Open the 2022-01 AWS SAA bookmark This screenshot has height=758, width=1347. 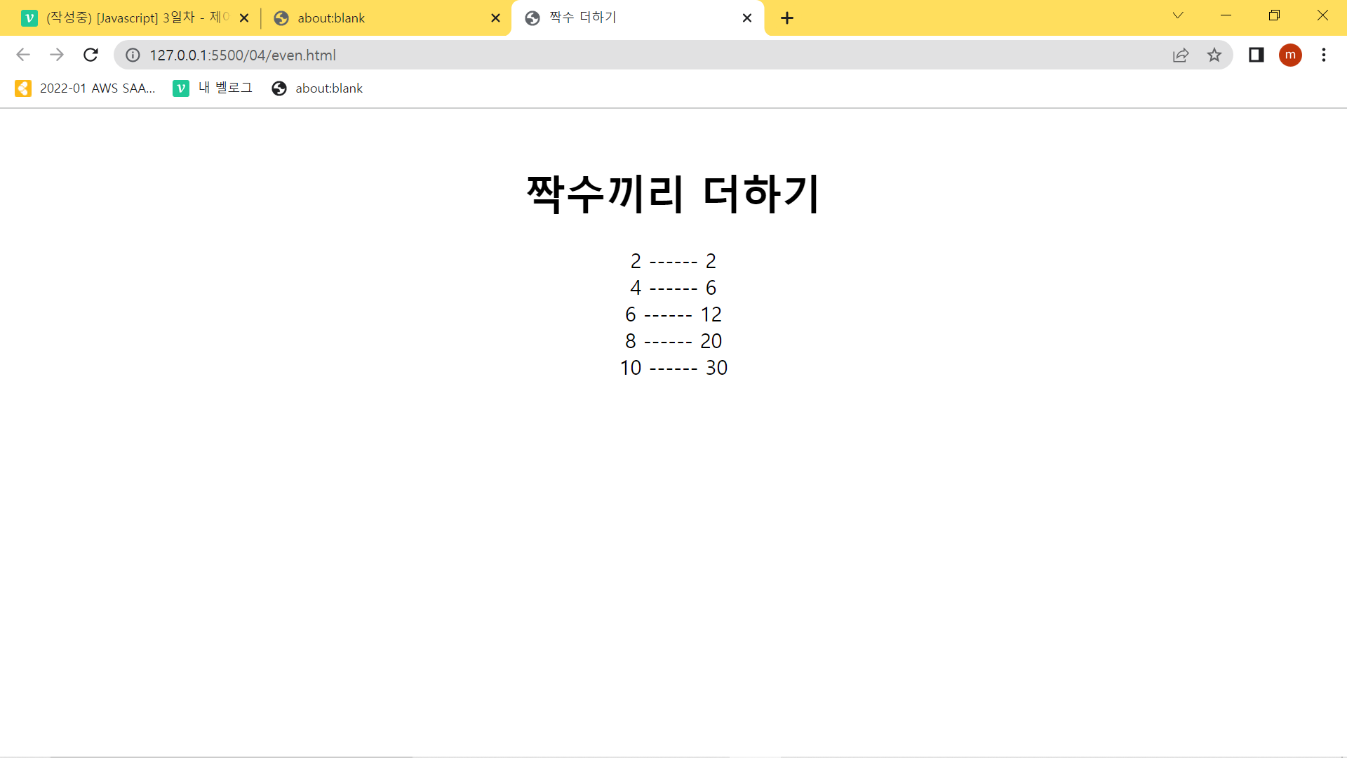pos(86,88)
